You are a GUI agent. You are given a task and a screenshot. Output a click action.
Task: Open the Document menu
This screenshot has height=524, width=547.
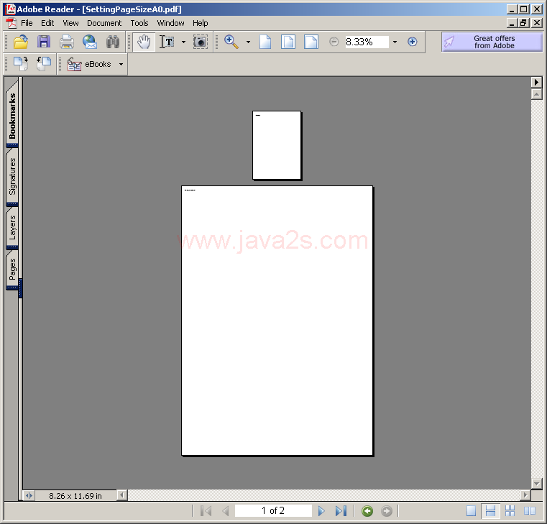point(104,23)
